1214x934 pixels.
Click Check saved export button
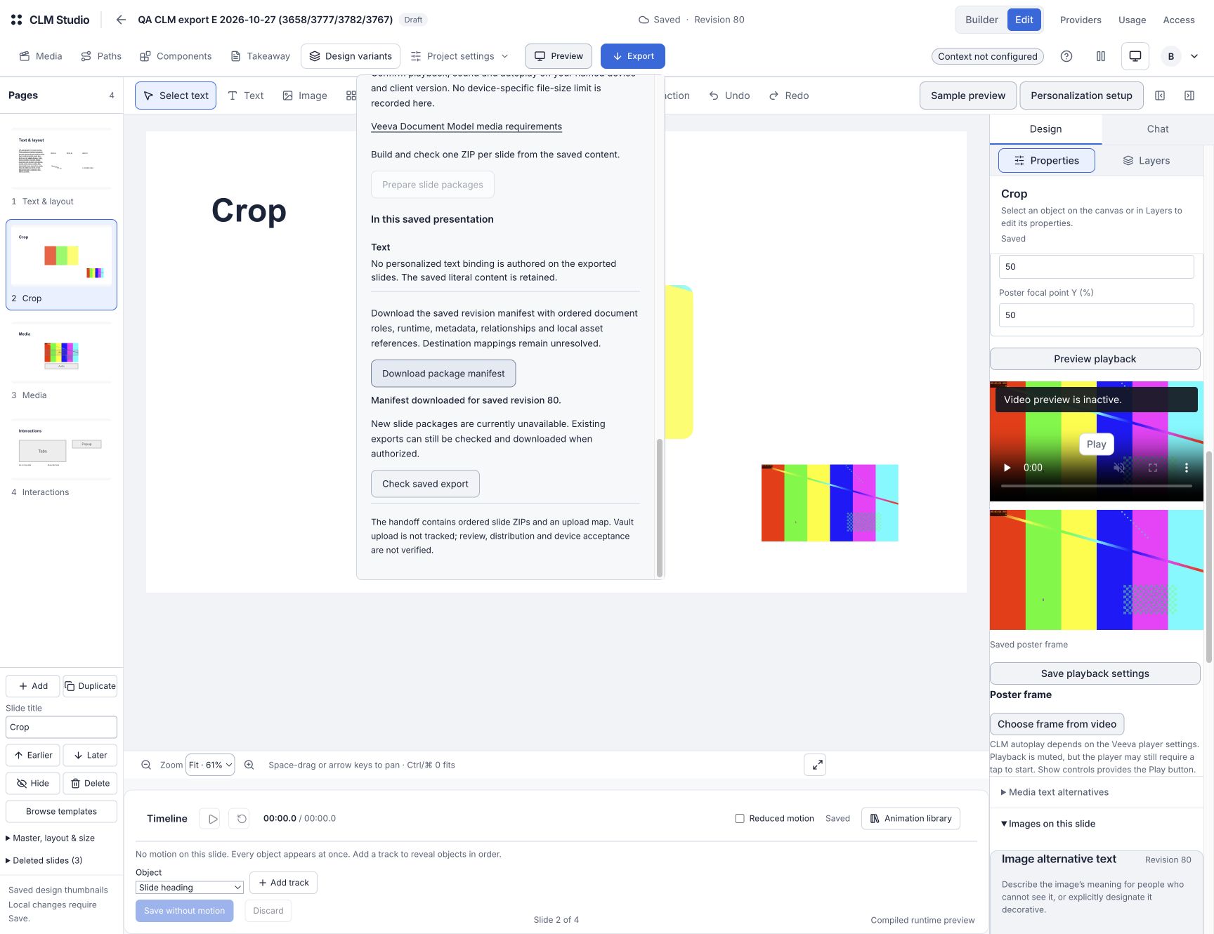425,484
